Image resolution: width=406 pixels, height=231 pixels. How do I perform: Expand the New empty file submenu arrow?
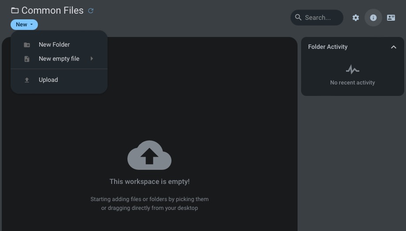(x=92, y=59)
